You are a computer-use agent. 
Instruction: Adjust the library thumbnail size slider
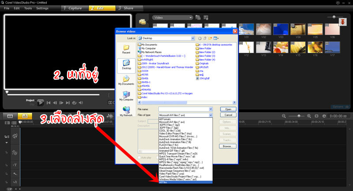334,17
